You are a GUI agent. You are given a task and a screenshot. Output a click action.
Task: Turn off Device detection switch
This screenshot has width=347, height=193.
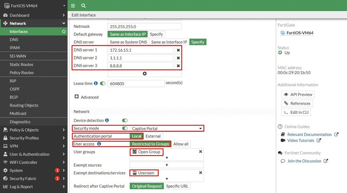point(125,120)
